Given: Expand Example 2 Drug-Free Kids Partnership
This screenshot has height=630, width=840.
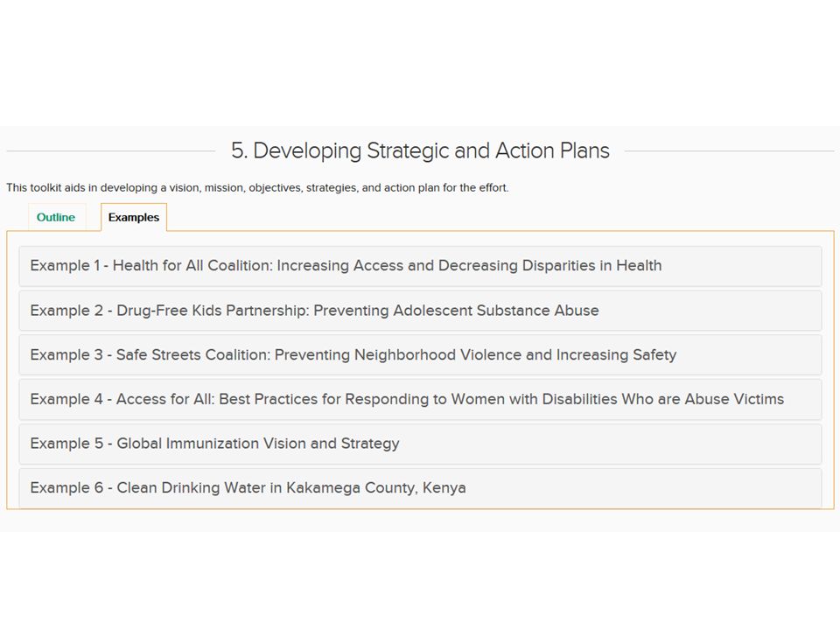Looking at the screenshot, I should coord(420,311).
